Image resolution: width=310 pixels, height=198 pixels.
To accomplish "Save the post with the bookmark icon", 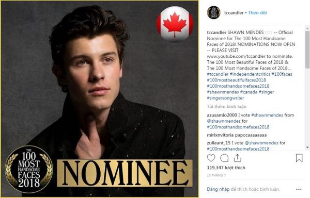I will click(x=299, y=158).
